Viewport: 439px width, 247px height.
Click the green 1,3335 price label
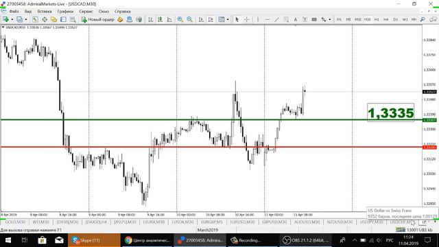click(x=390, y=113)
